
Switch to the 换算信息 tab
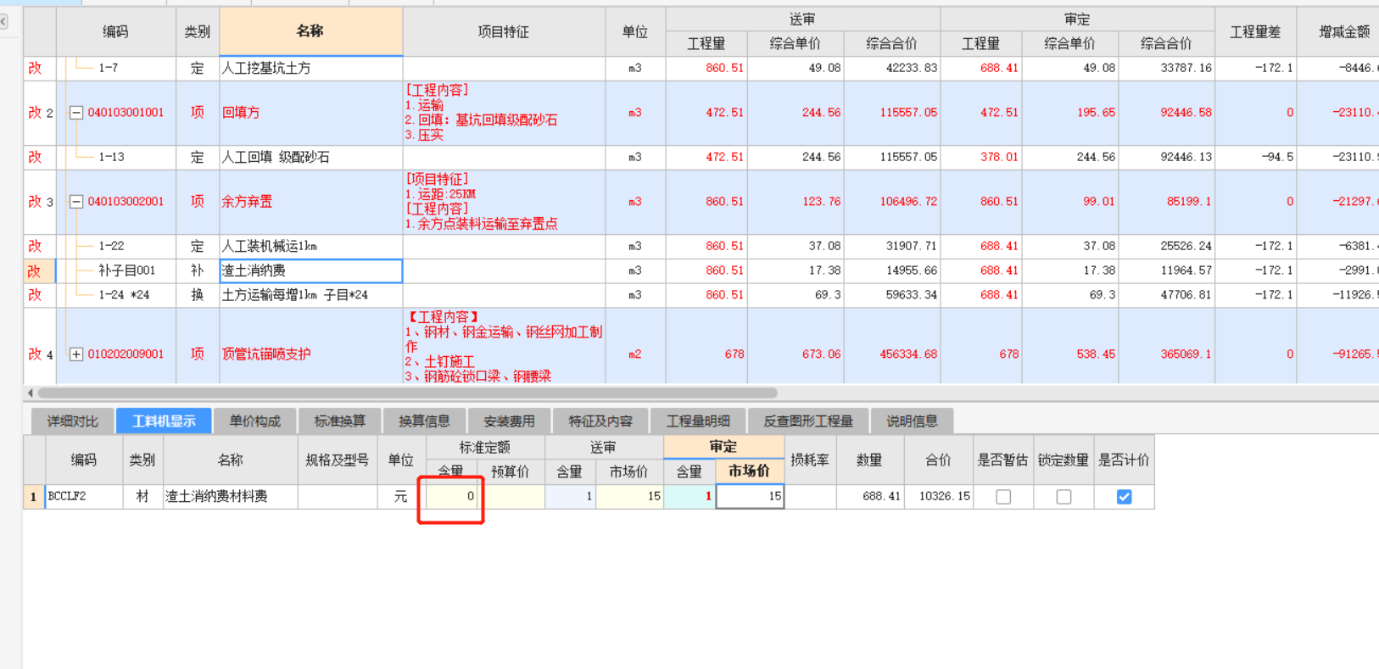(x=424, y=421)
